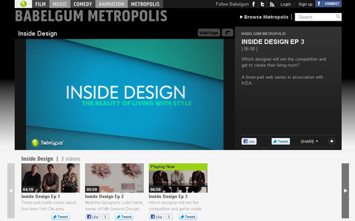
Task: Click the Login link
Action: 286,4
